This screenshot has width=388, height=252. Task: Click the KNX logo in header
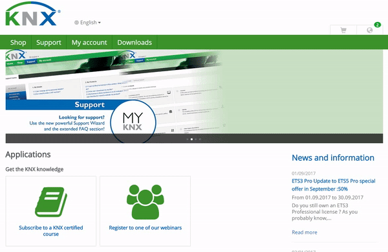[x=33, y=14]
